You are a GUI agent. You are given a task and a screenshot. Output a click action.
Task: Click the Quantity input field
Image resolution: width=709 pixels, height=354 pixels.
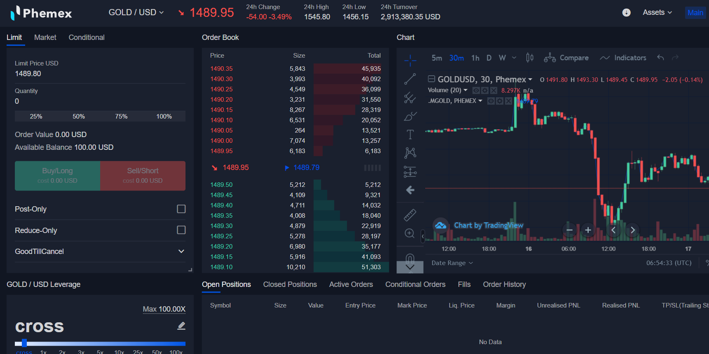[100, 101]
